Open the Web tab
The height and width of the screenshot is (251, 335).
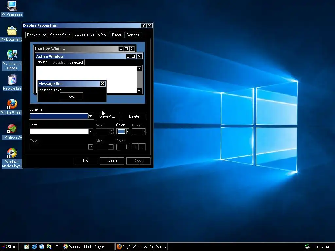point(102,35)
